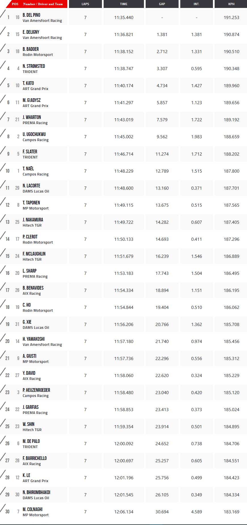The image size is (247, 525).
Task: Click on driver T. TAPONEN
Action: click(31, 203)
